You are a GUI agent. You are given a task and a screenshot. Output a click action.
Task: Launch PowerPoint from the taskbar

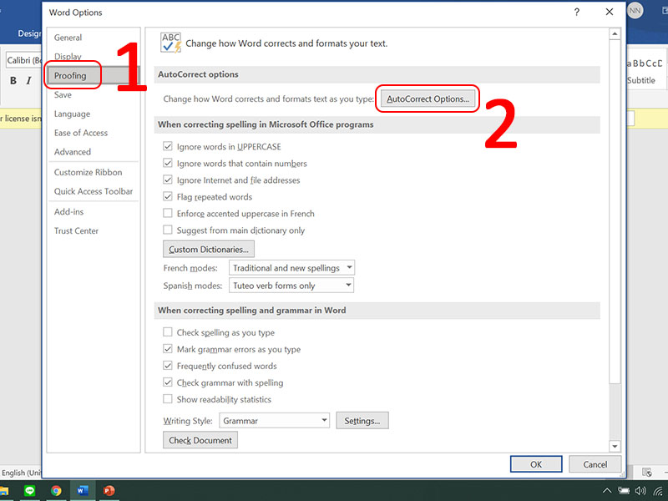(x=109, y=490)
